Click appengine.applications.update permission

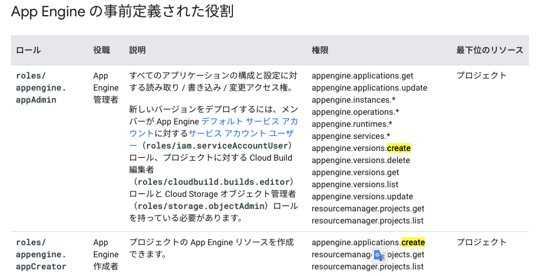click(370, 88)
